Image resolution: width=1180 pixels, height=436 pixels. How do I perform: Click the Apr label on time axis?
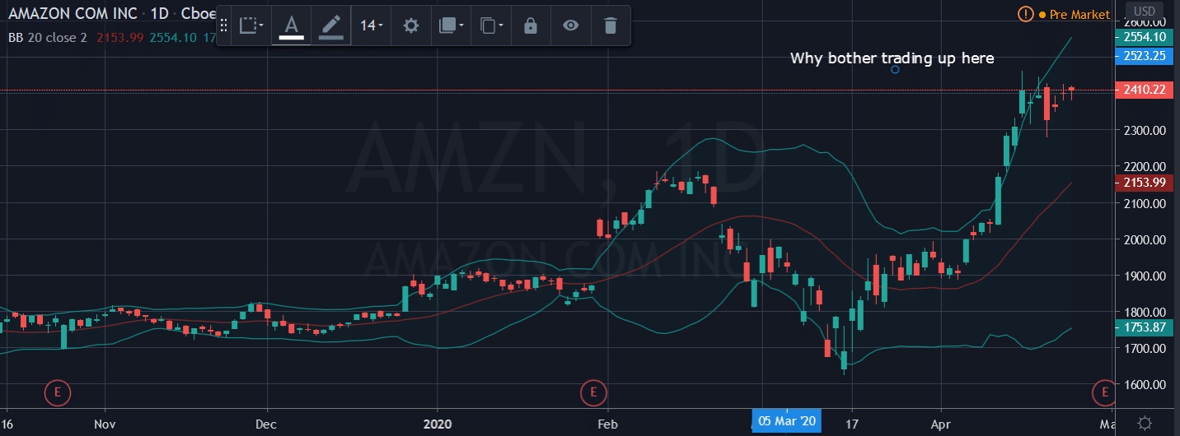point(940,425)
